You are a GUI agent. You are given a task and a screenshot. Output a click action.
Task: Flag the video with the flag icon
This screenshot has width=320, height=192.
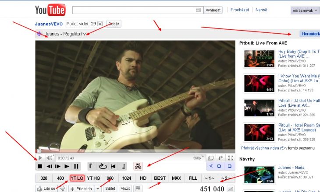tap(138, 189)
